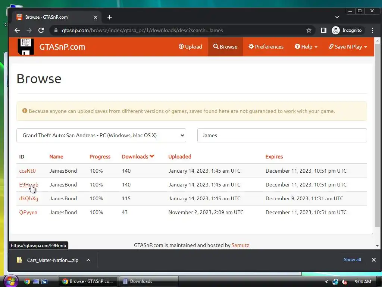Show hidden tray icons arrow

326,282
